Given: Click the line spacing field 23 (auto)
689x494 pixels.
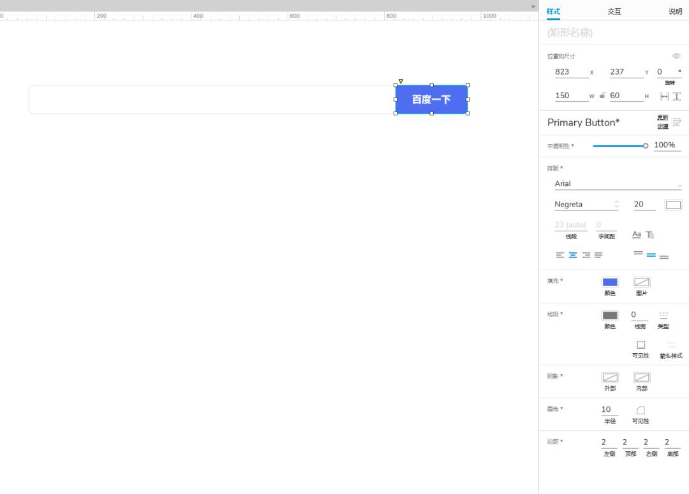Looking at the screenshot, I should click(x=570, y=225).
